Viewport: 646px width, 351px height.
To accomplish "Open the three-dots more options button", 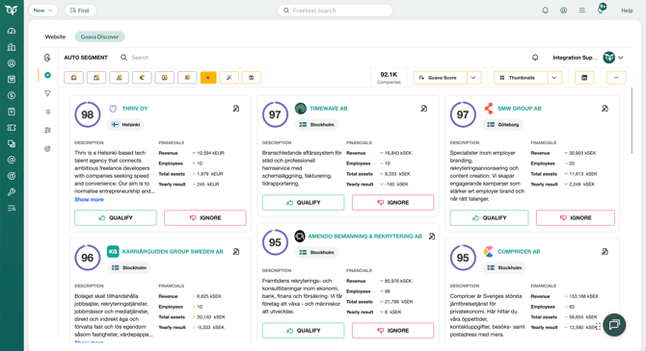I will pyautogui.click(x=616, y=77).
